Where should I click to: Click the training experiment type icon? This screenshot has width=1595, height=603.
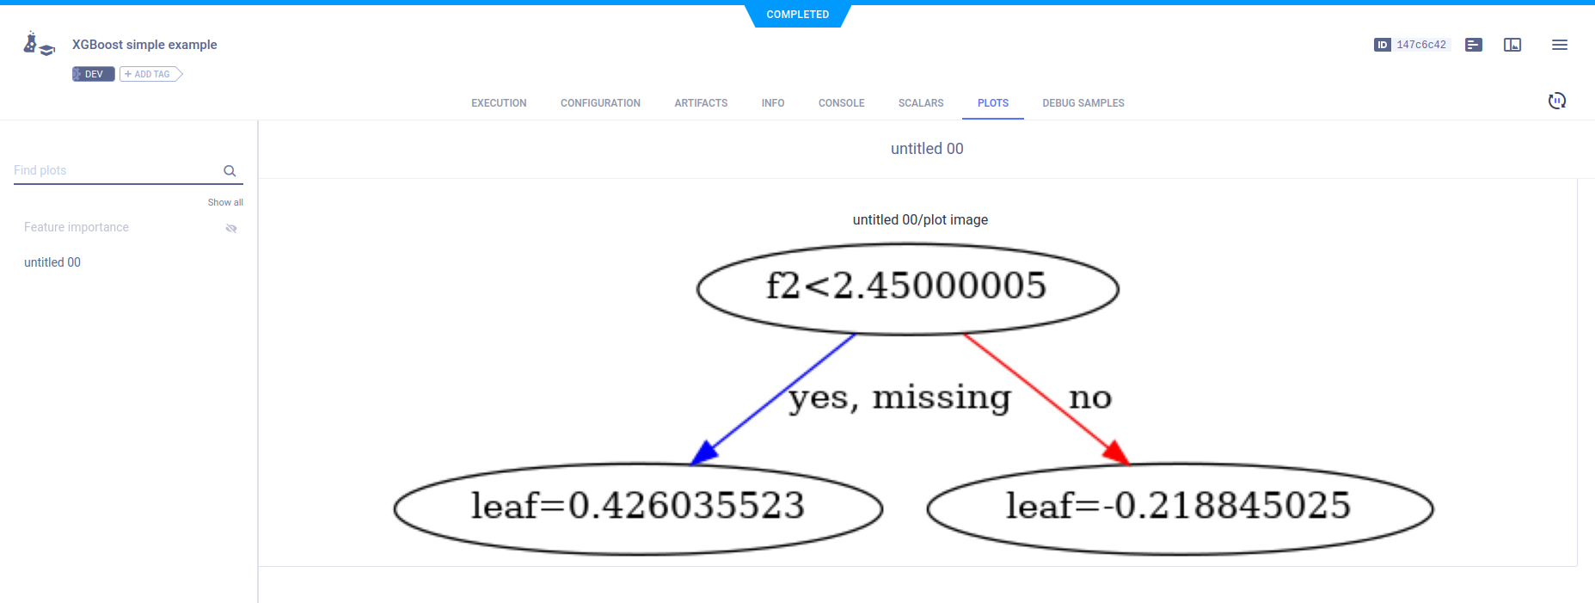pos(39,44)
